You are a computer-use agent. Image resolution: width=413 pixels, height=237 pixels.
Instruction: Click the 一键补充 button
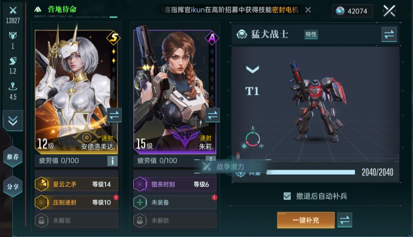point(306,220)
